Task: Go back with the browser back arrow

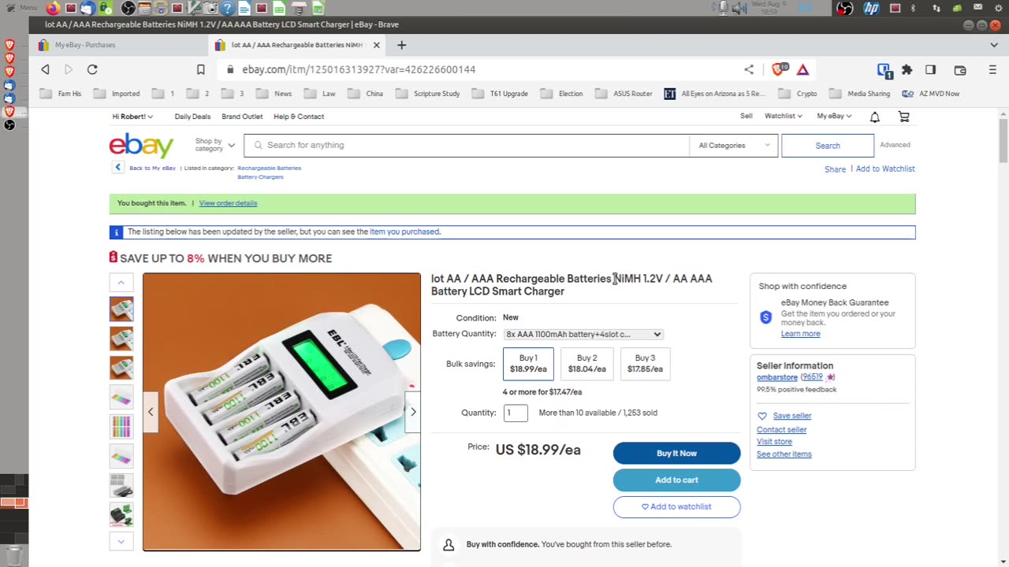Action: (x=45, y=69)
